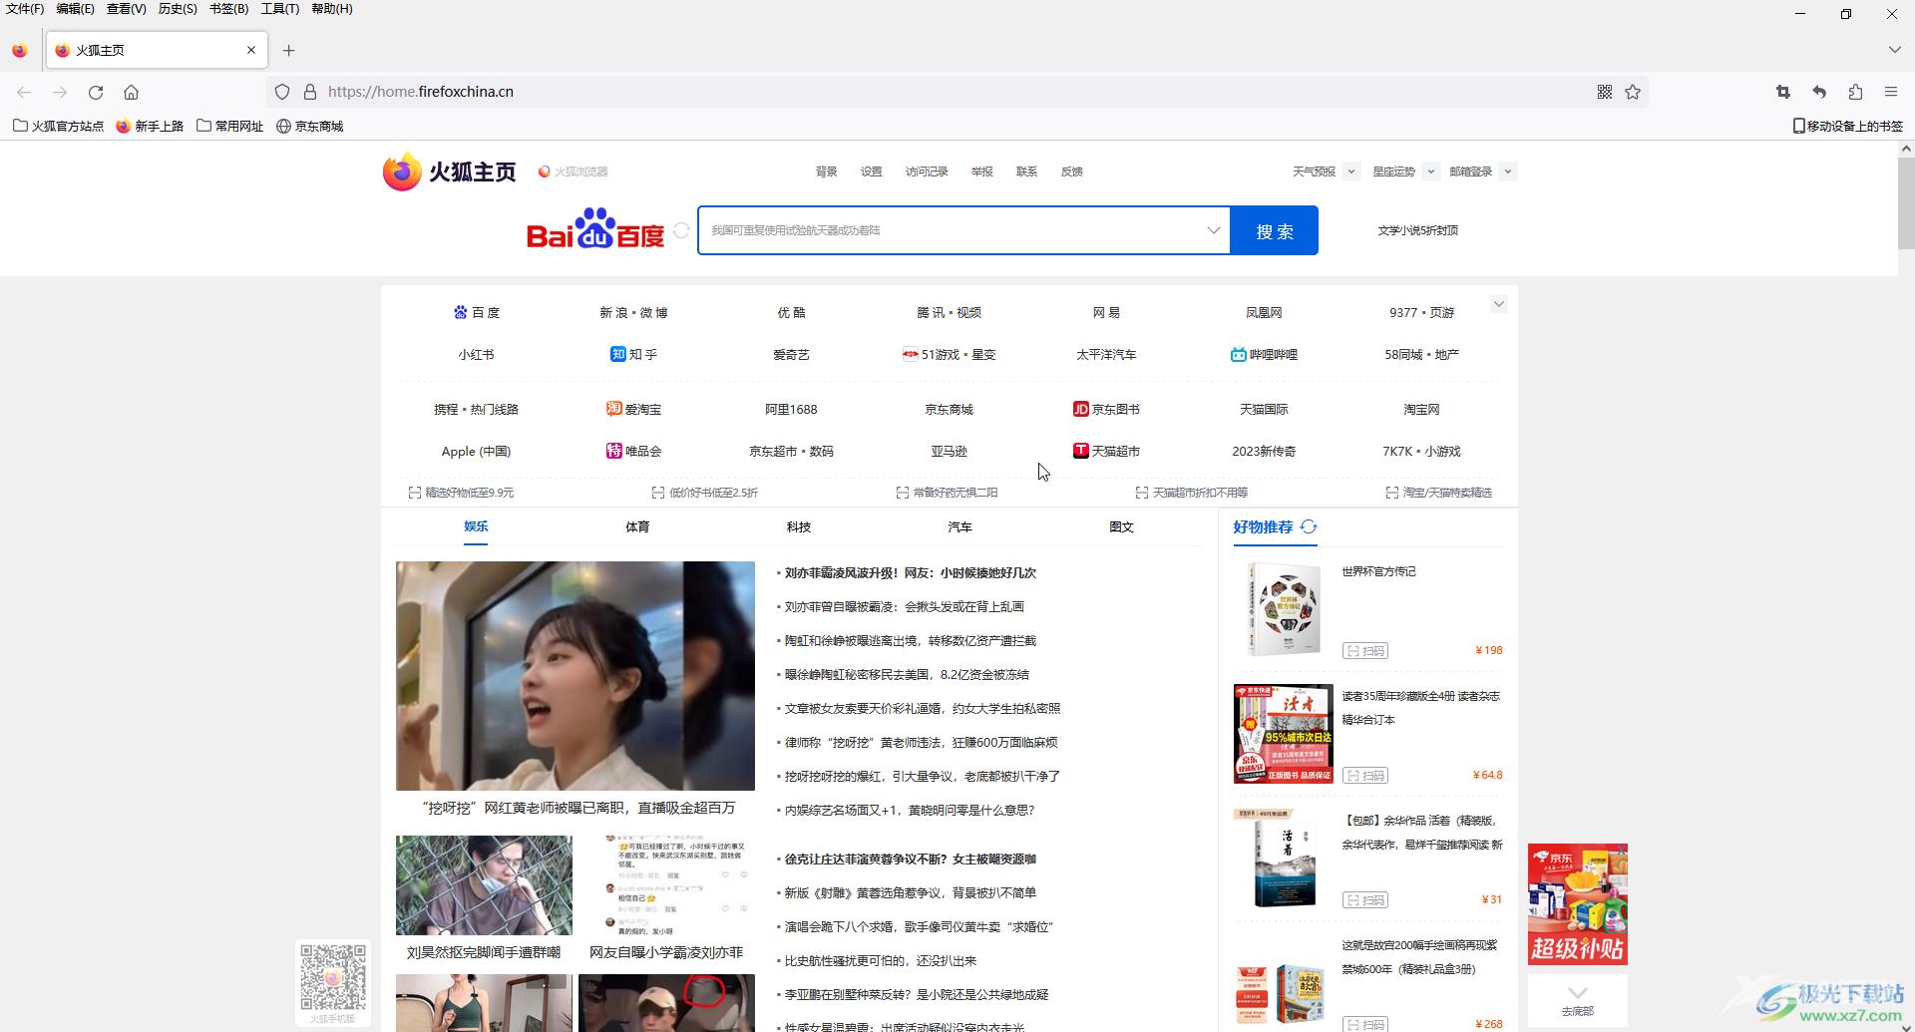The image size is (1915, 1032).
Task: Bookmark this page with the star icon
Action: (1633, 92)
